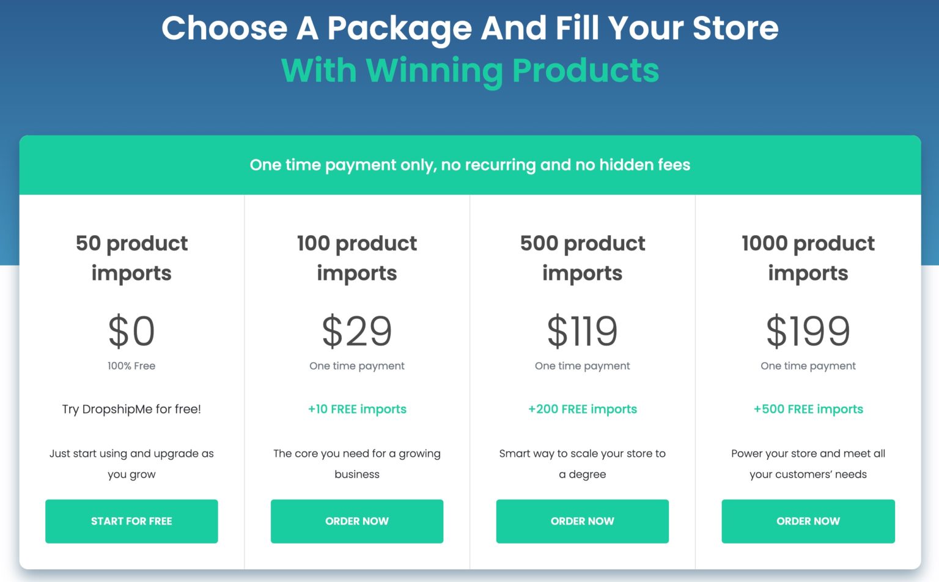
Task: Click the $29 price
Action: click(x=357, y=331)
